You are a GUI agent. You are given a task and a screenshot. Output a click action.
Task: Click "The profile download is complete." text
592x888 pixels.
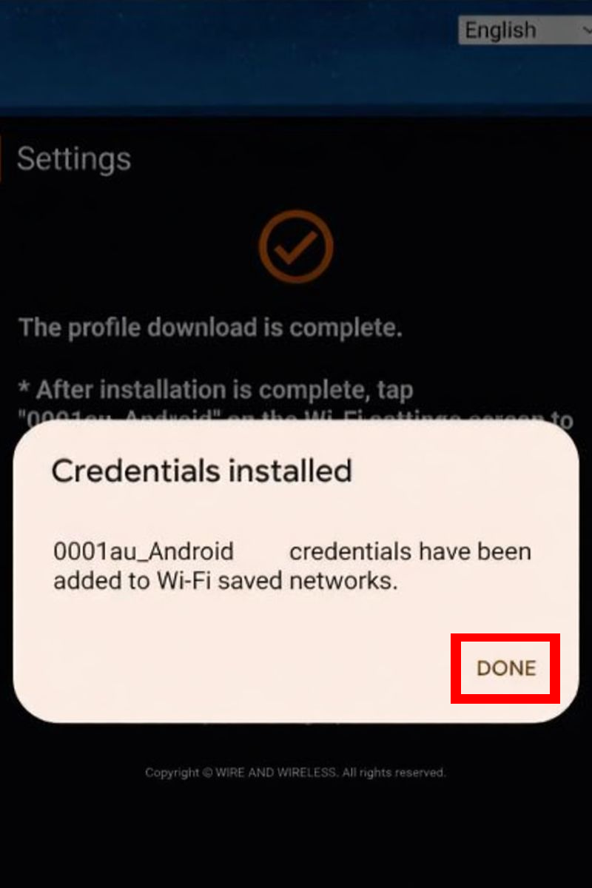210,327
